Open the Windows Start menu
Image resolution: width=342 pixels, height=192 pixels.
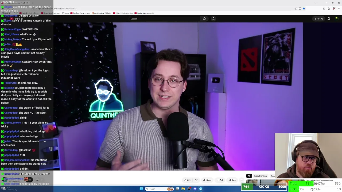(141, 189)
